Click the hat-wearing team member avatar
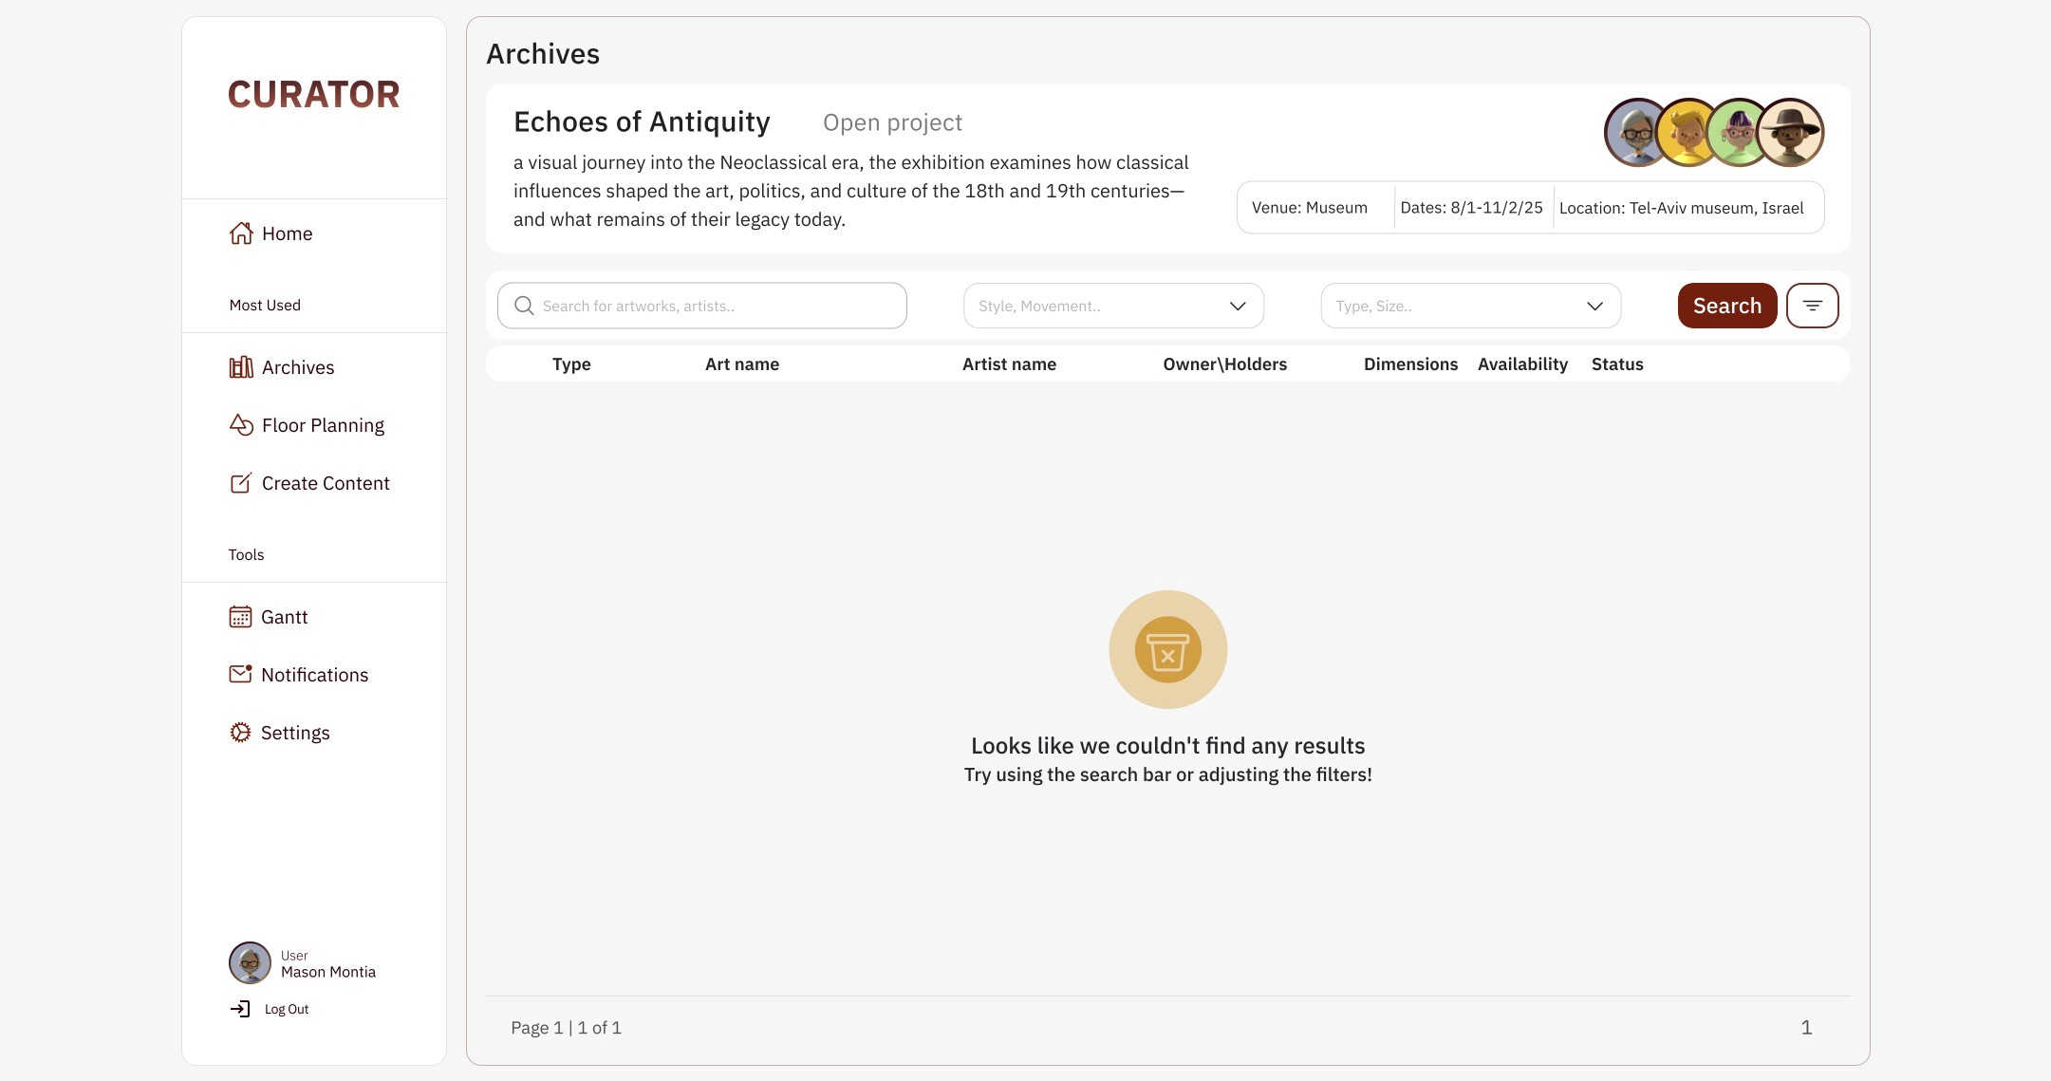This screenshot has height=1081, width=2051. [x=1790, y=133]
